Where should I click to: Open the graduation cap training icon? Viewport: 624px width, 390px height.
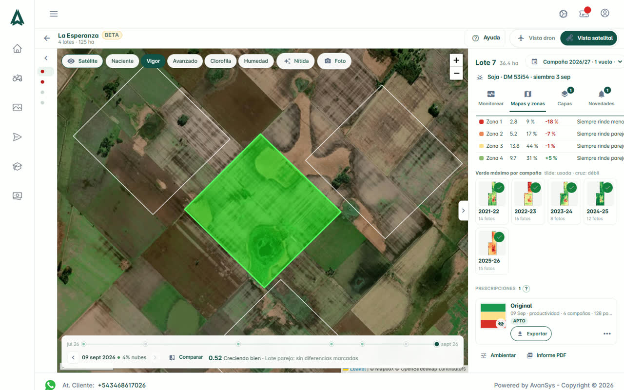point(17,166)
